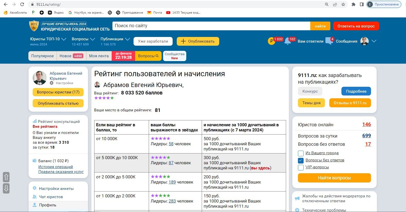406x212 pixels.
Task: Open Правила оказания услуг link
Action: [61, 172]
